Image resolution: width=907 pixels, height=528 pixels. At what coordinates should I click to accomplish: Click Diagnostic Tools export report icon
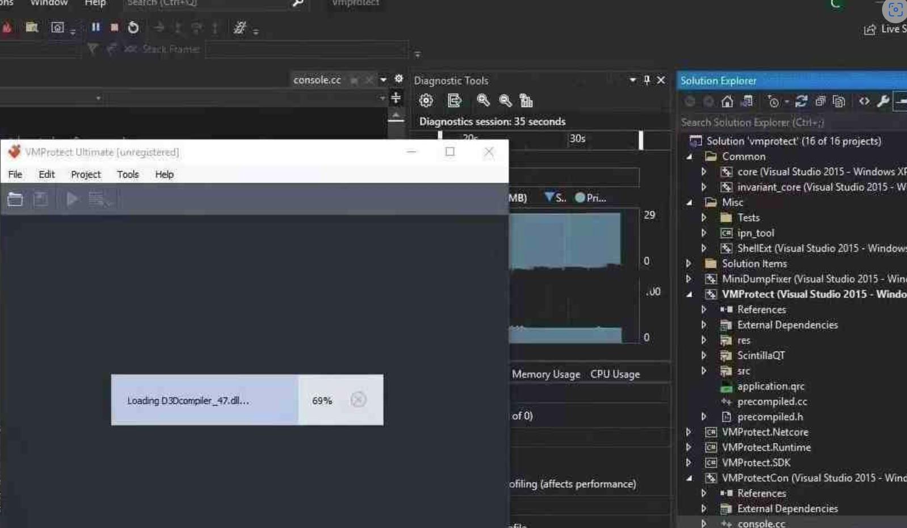[454, 100]
